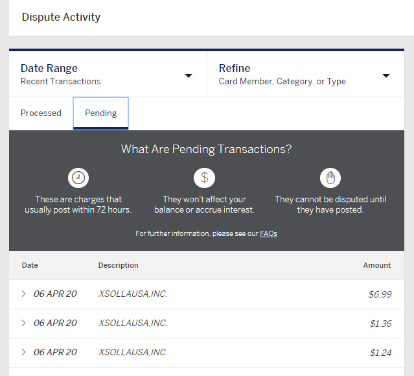Click the Date column header
The width and height of the screenshot is (414, 376).
point(30,265)
